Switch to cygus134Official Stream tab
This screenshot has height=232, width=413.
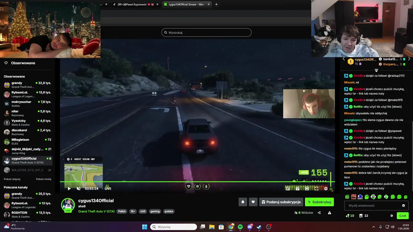pyautogui.click(x=187, y=5)
